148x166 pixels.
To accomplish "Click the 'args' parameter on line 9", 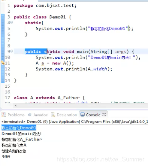I will 121,51.
